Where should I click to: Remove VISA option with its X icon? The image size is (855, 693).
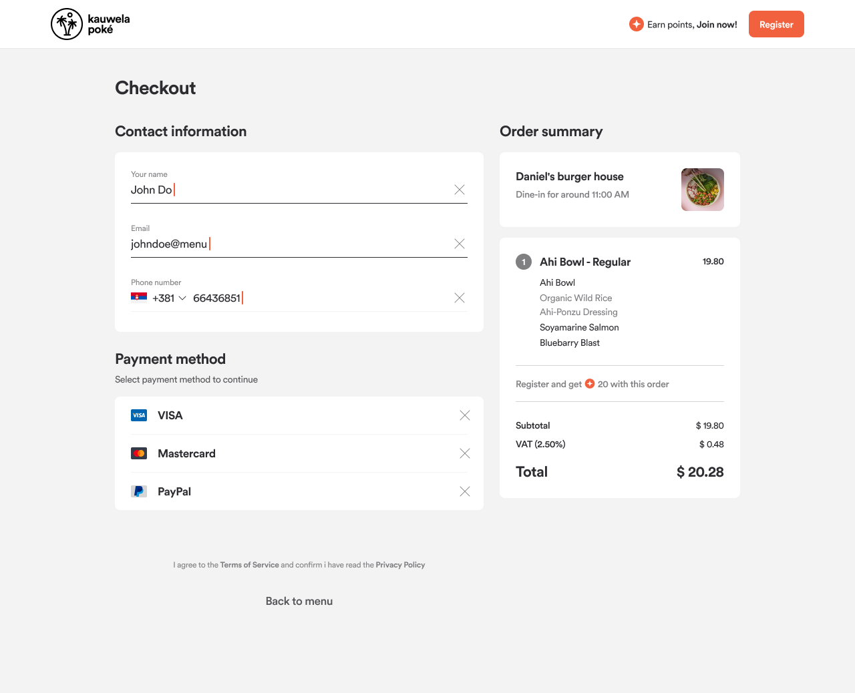(x=465, y=415)
